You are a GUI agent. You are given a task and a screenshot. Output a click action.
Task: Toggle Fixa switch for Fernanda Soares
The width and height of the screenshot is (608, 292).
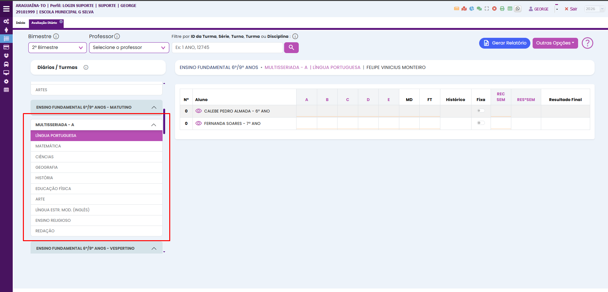[481, 123]
